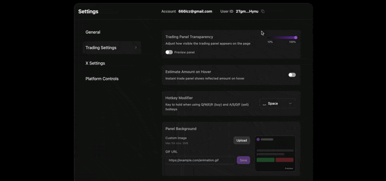This screenshot has width=386, height=181.
Task: Save the GIF URL
Action: pyautogui.click(x=243, y=160)
